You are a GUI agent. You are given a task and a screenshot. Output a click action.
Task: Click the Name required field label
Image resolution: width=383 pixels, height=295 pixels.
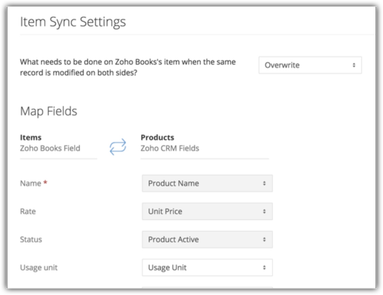tap(33, 183)
